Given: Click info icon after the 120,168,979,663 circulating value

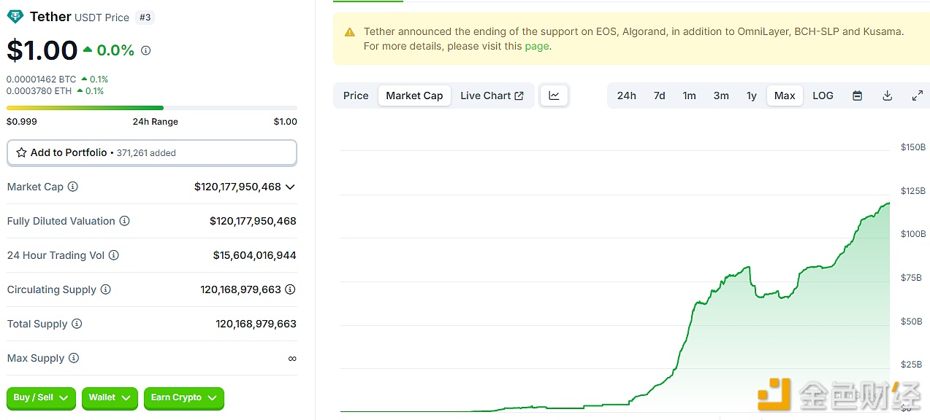Looking at the screenshot, I should pos(290,289).
